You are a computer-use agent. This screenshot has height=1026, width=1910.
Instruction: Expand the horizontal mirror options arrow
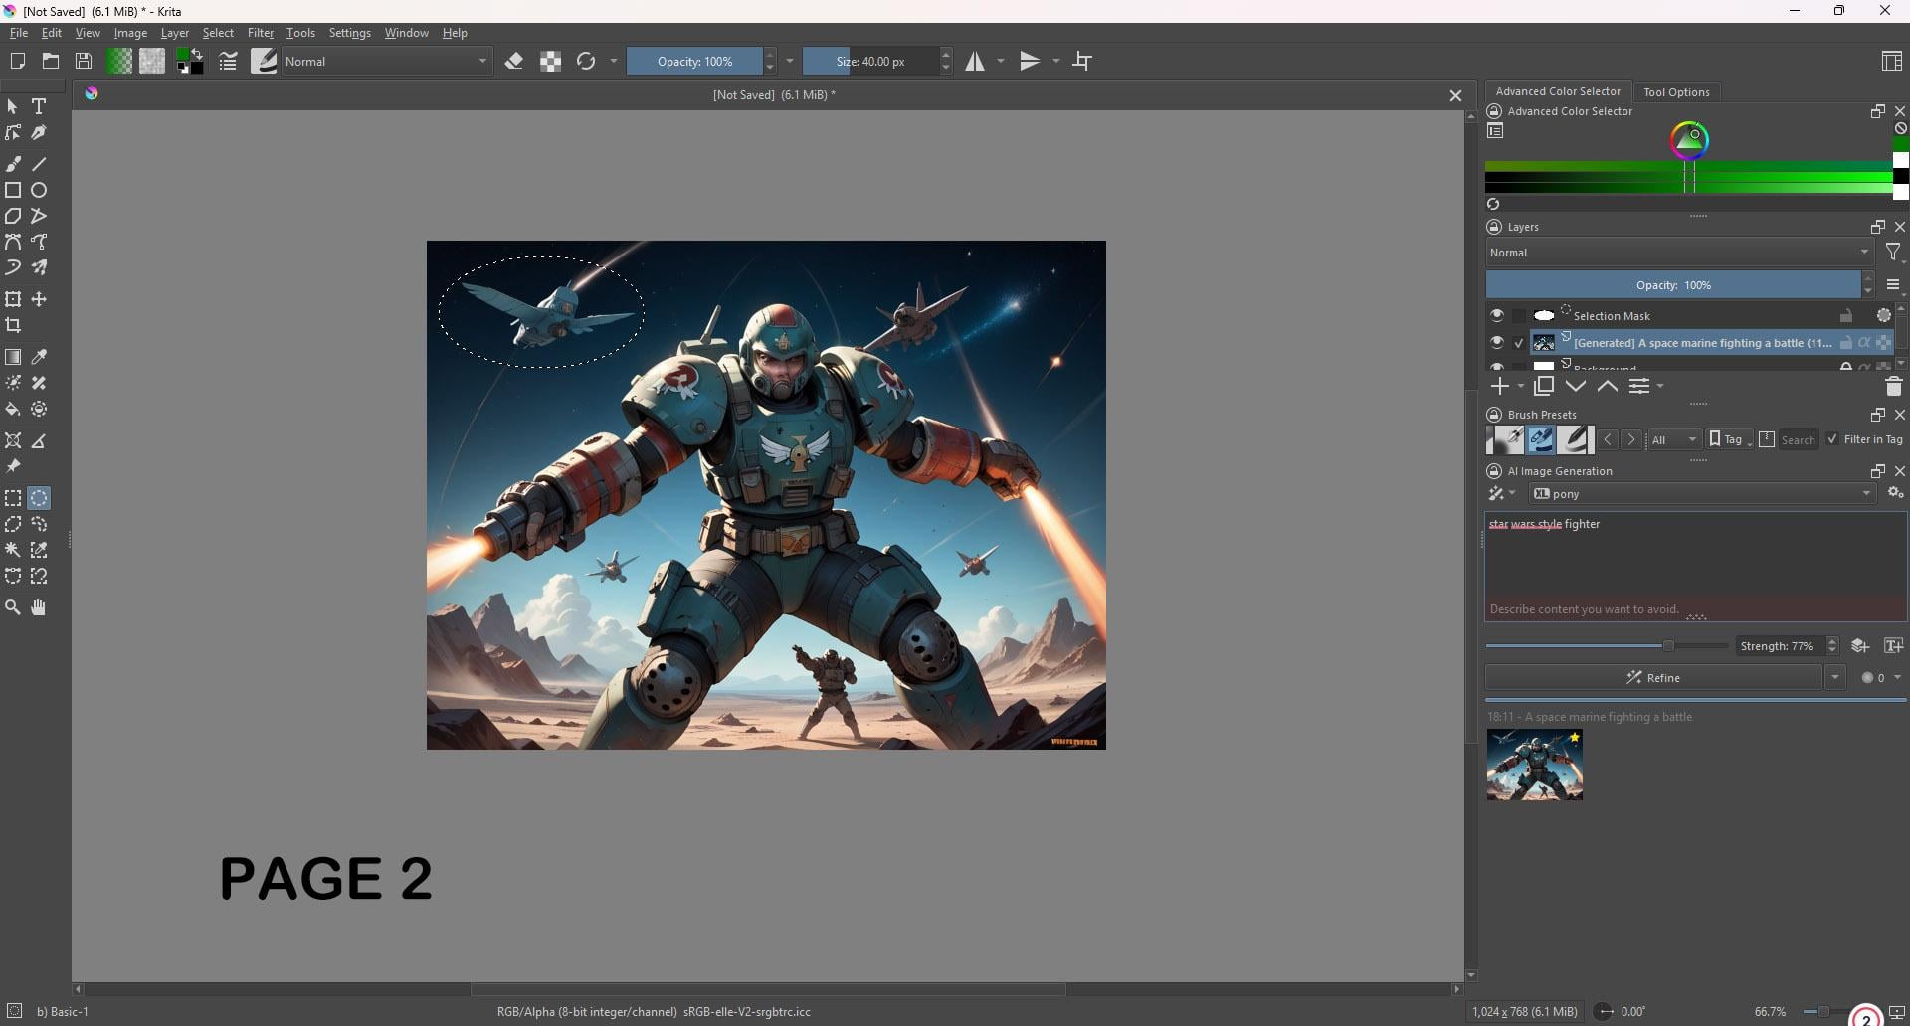[1001, 61]
